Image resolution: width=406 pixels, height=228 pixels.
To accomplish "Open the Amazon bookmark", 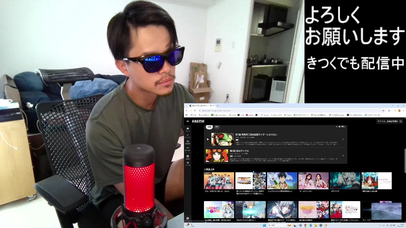I will (x=288, y=115).
